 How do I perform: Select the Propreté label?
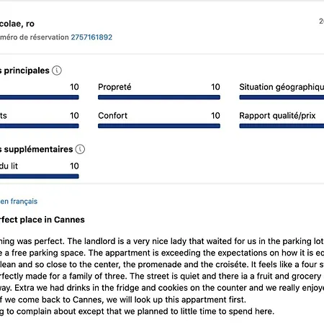click(114, 87)
